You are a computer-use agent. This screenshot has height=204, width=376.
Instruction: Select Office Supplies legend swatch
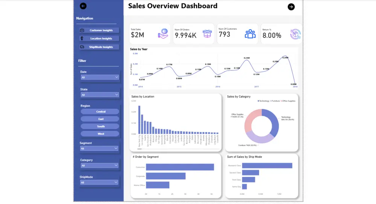click(x=281, y=101)
